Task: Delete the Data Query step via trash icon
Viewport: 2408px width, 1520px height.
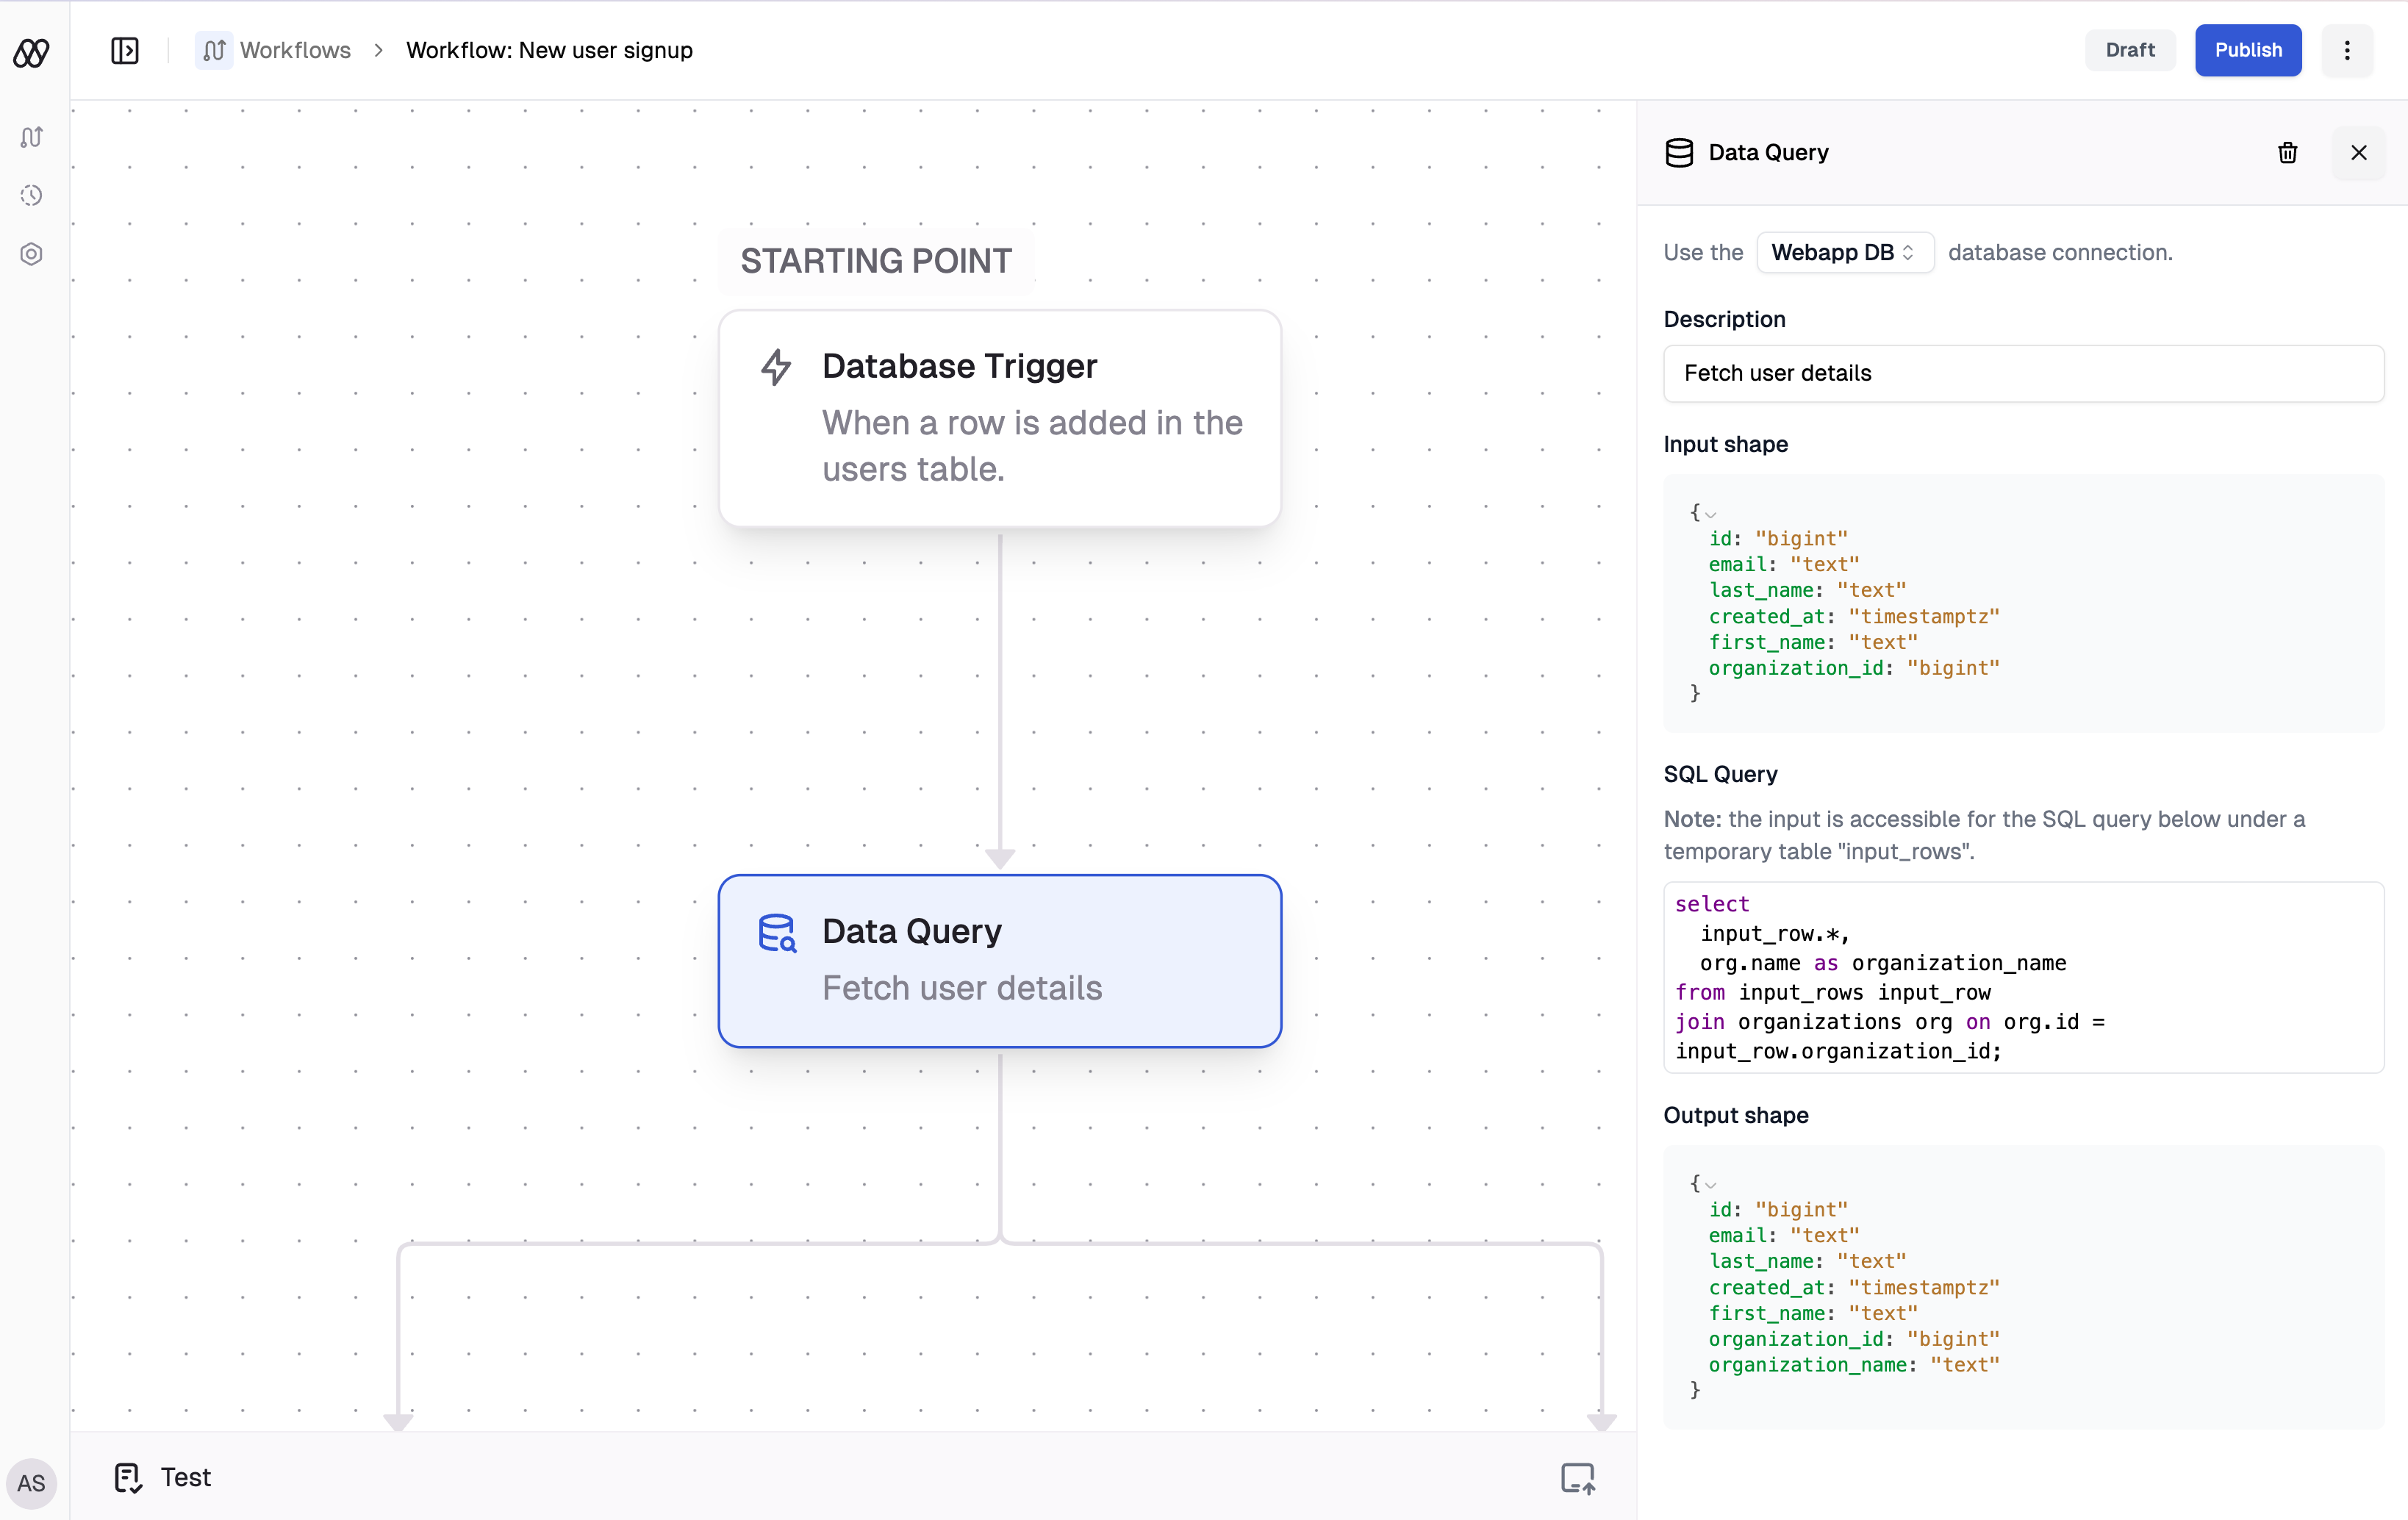Action: pos(2287,152)
